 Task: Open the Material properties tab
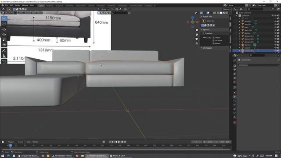234,117
